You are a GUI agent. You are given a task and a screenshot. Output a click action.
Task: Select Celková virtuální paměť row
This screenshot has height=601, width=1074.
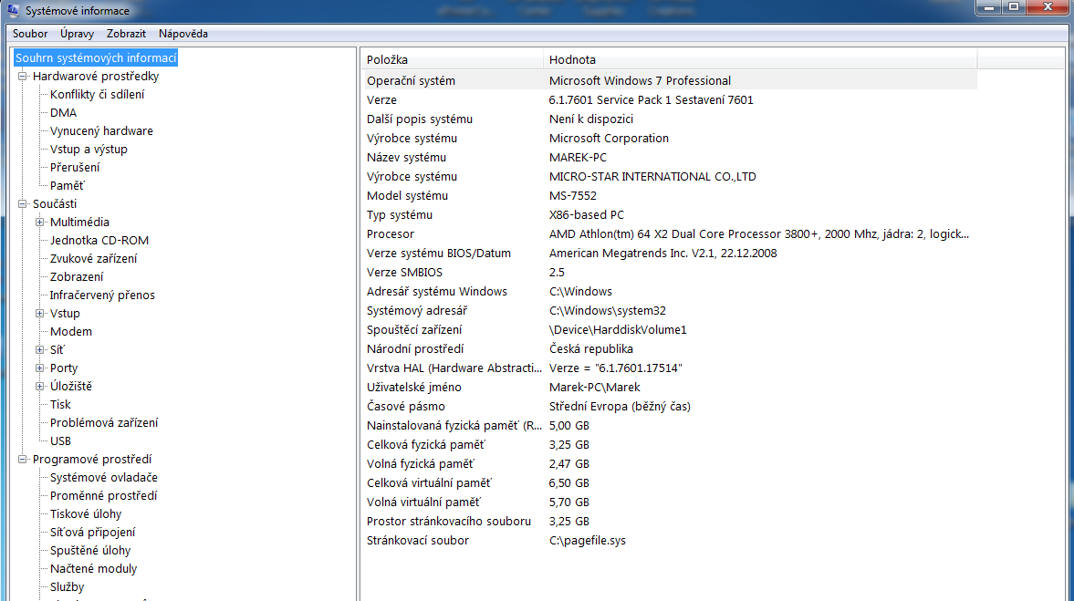[670, 483]
